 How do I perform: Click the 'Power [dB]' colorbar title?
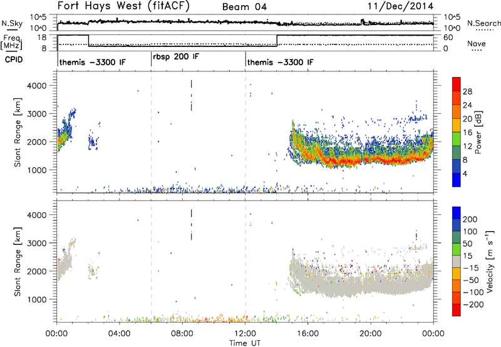pyautogui.click(x=478, y=132)
